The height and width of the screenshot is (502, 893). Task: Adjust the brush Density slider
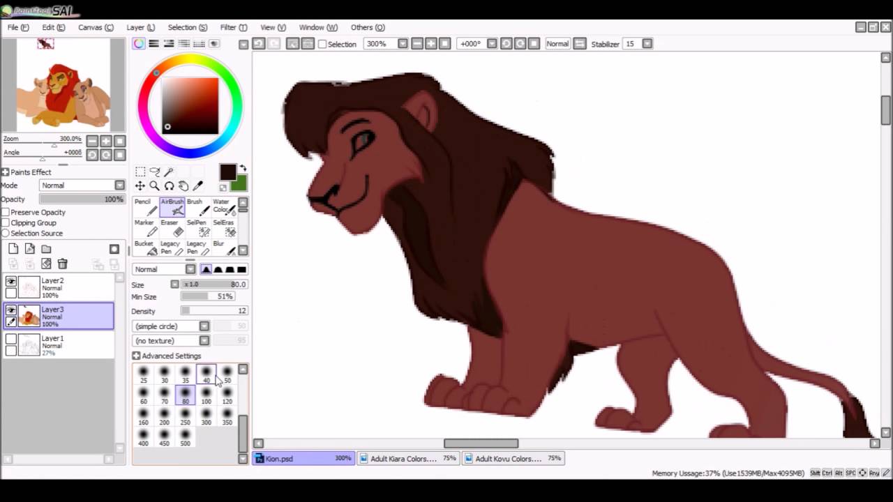pos(213,311)
